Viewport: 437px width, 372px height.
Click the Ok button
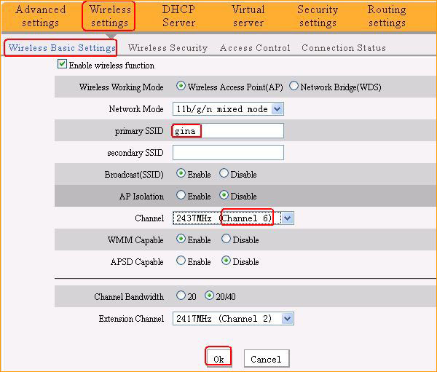pyautogui.click(x=219, y=358)
